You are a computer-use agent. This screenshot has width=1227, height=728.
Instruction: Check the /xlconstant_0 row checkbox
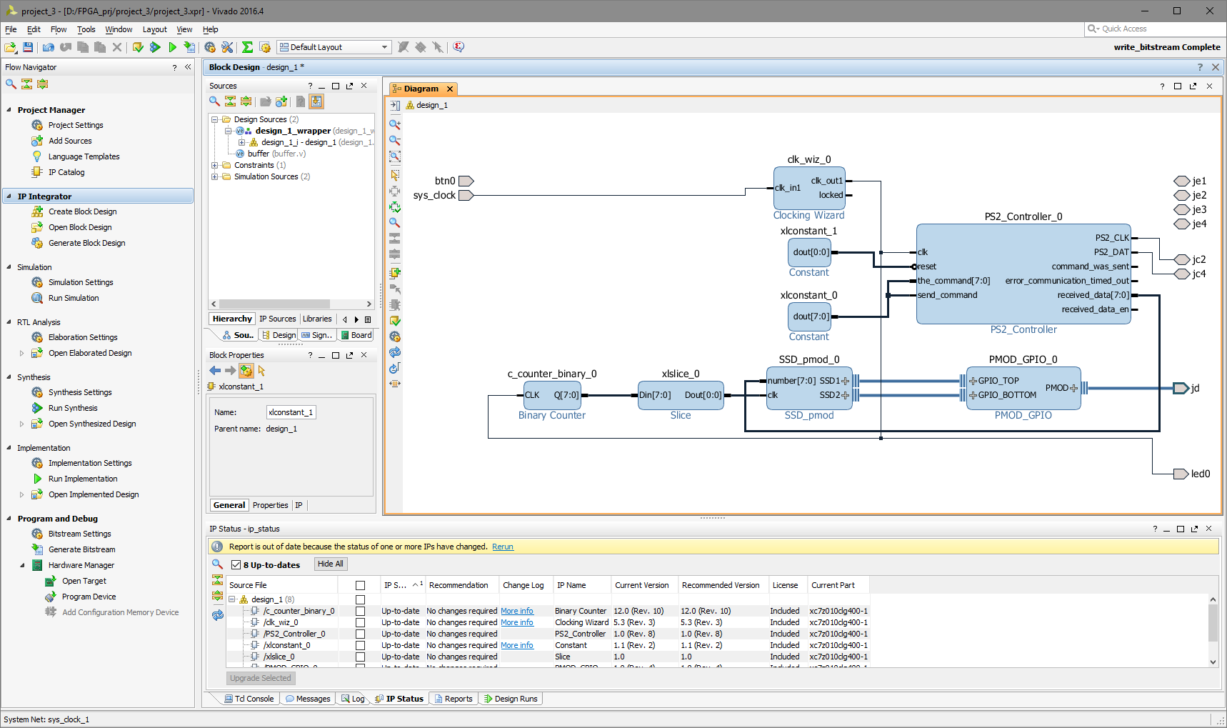(x=360, y=646)
